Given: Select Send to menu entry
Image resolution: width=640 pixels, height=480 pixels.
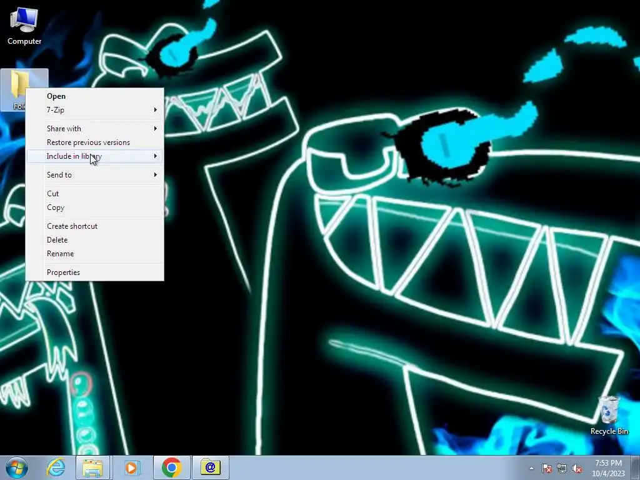Looking at the screenshot, I should [x=95, y=175].
